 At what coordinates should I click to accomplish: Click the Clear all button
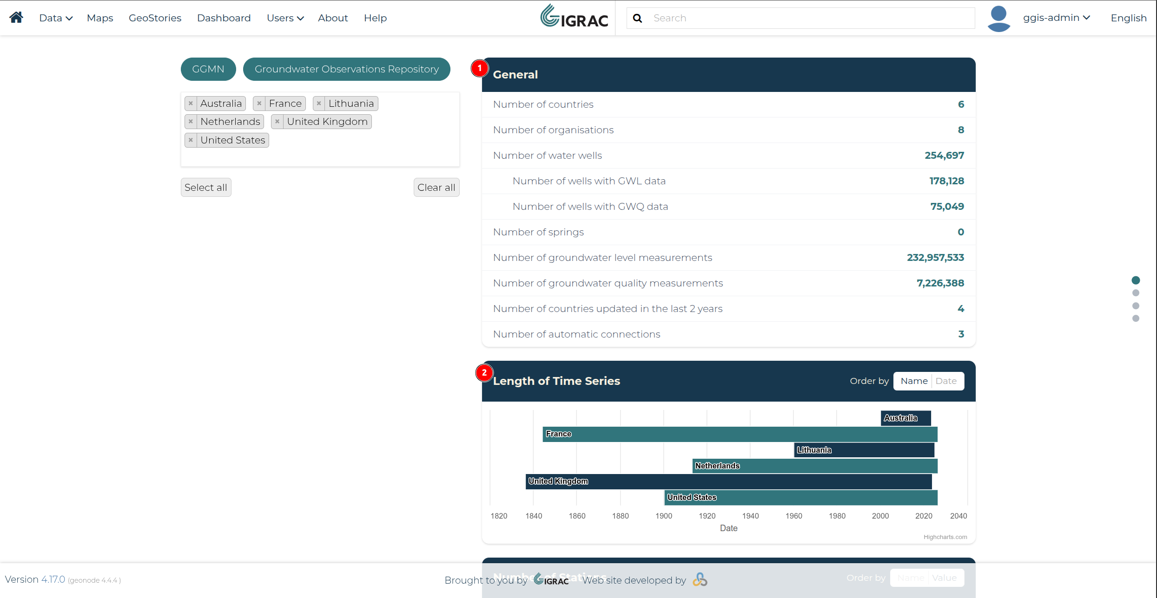[x=436, y=188]
